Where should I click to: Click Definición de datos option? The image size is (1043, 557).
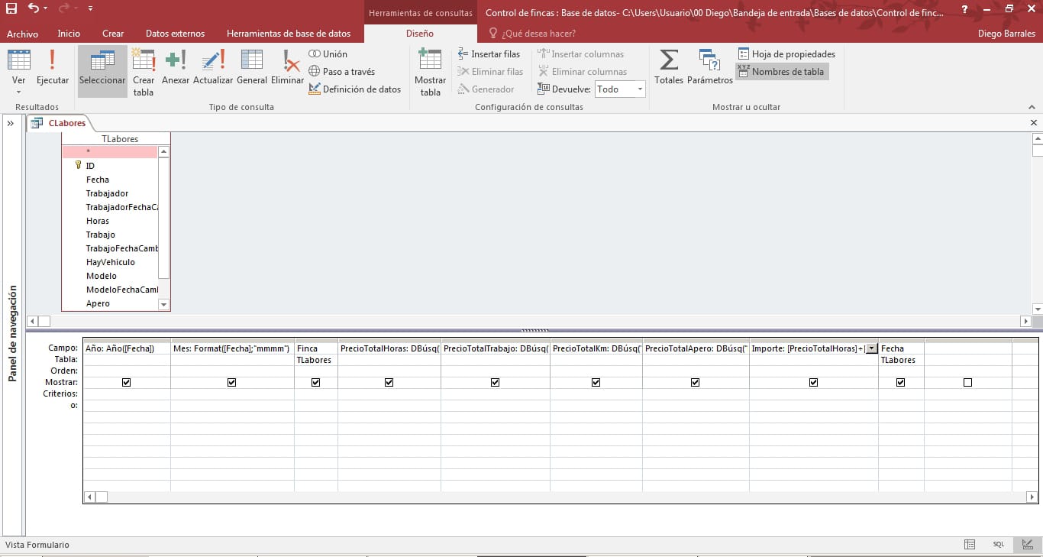click(355, 89)
